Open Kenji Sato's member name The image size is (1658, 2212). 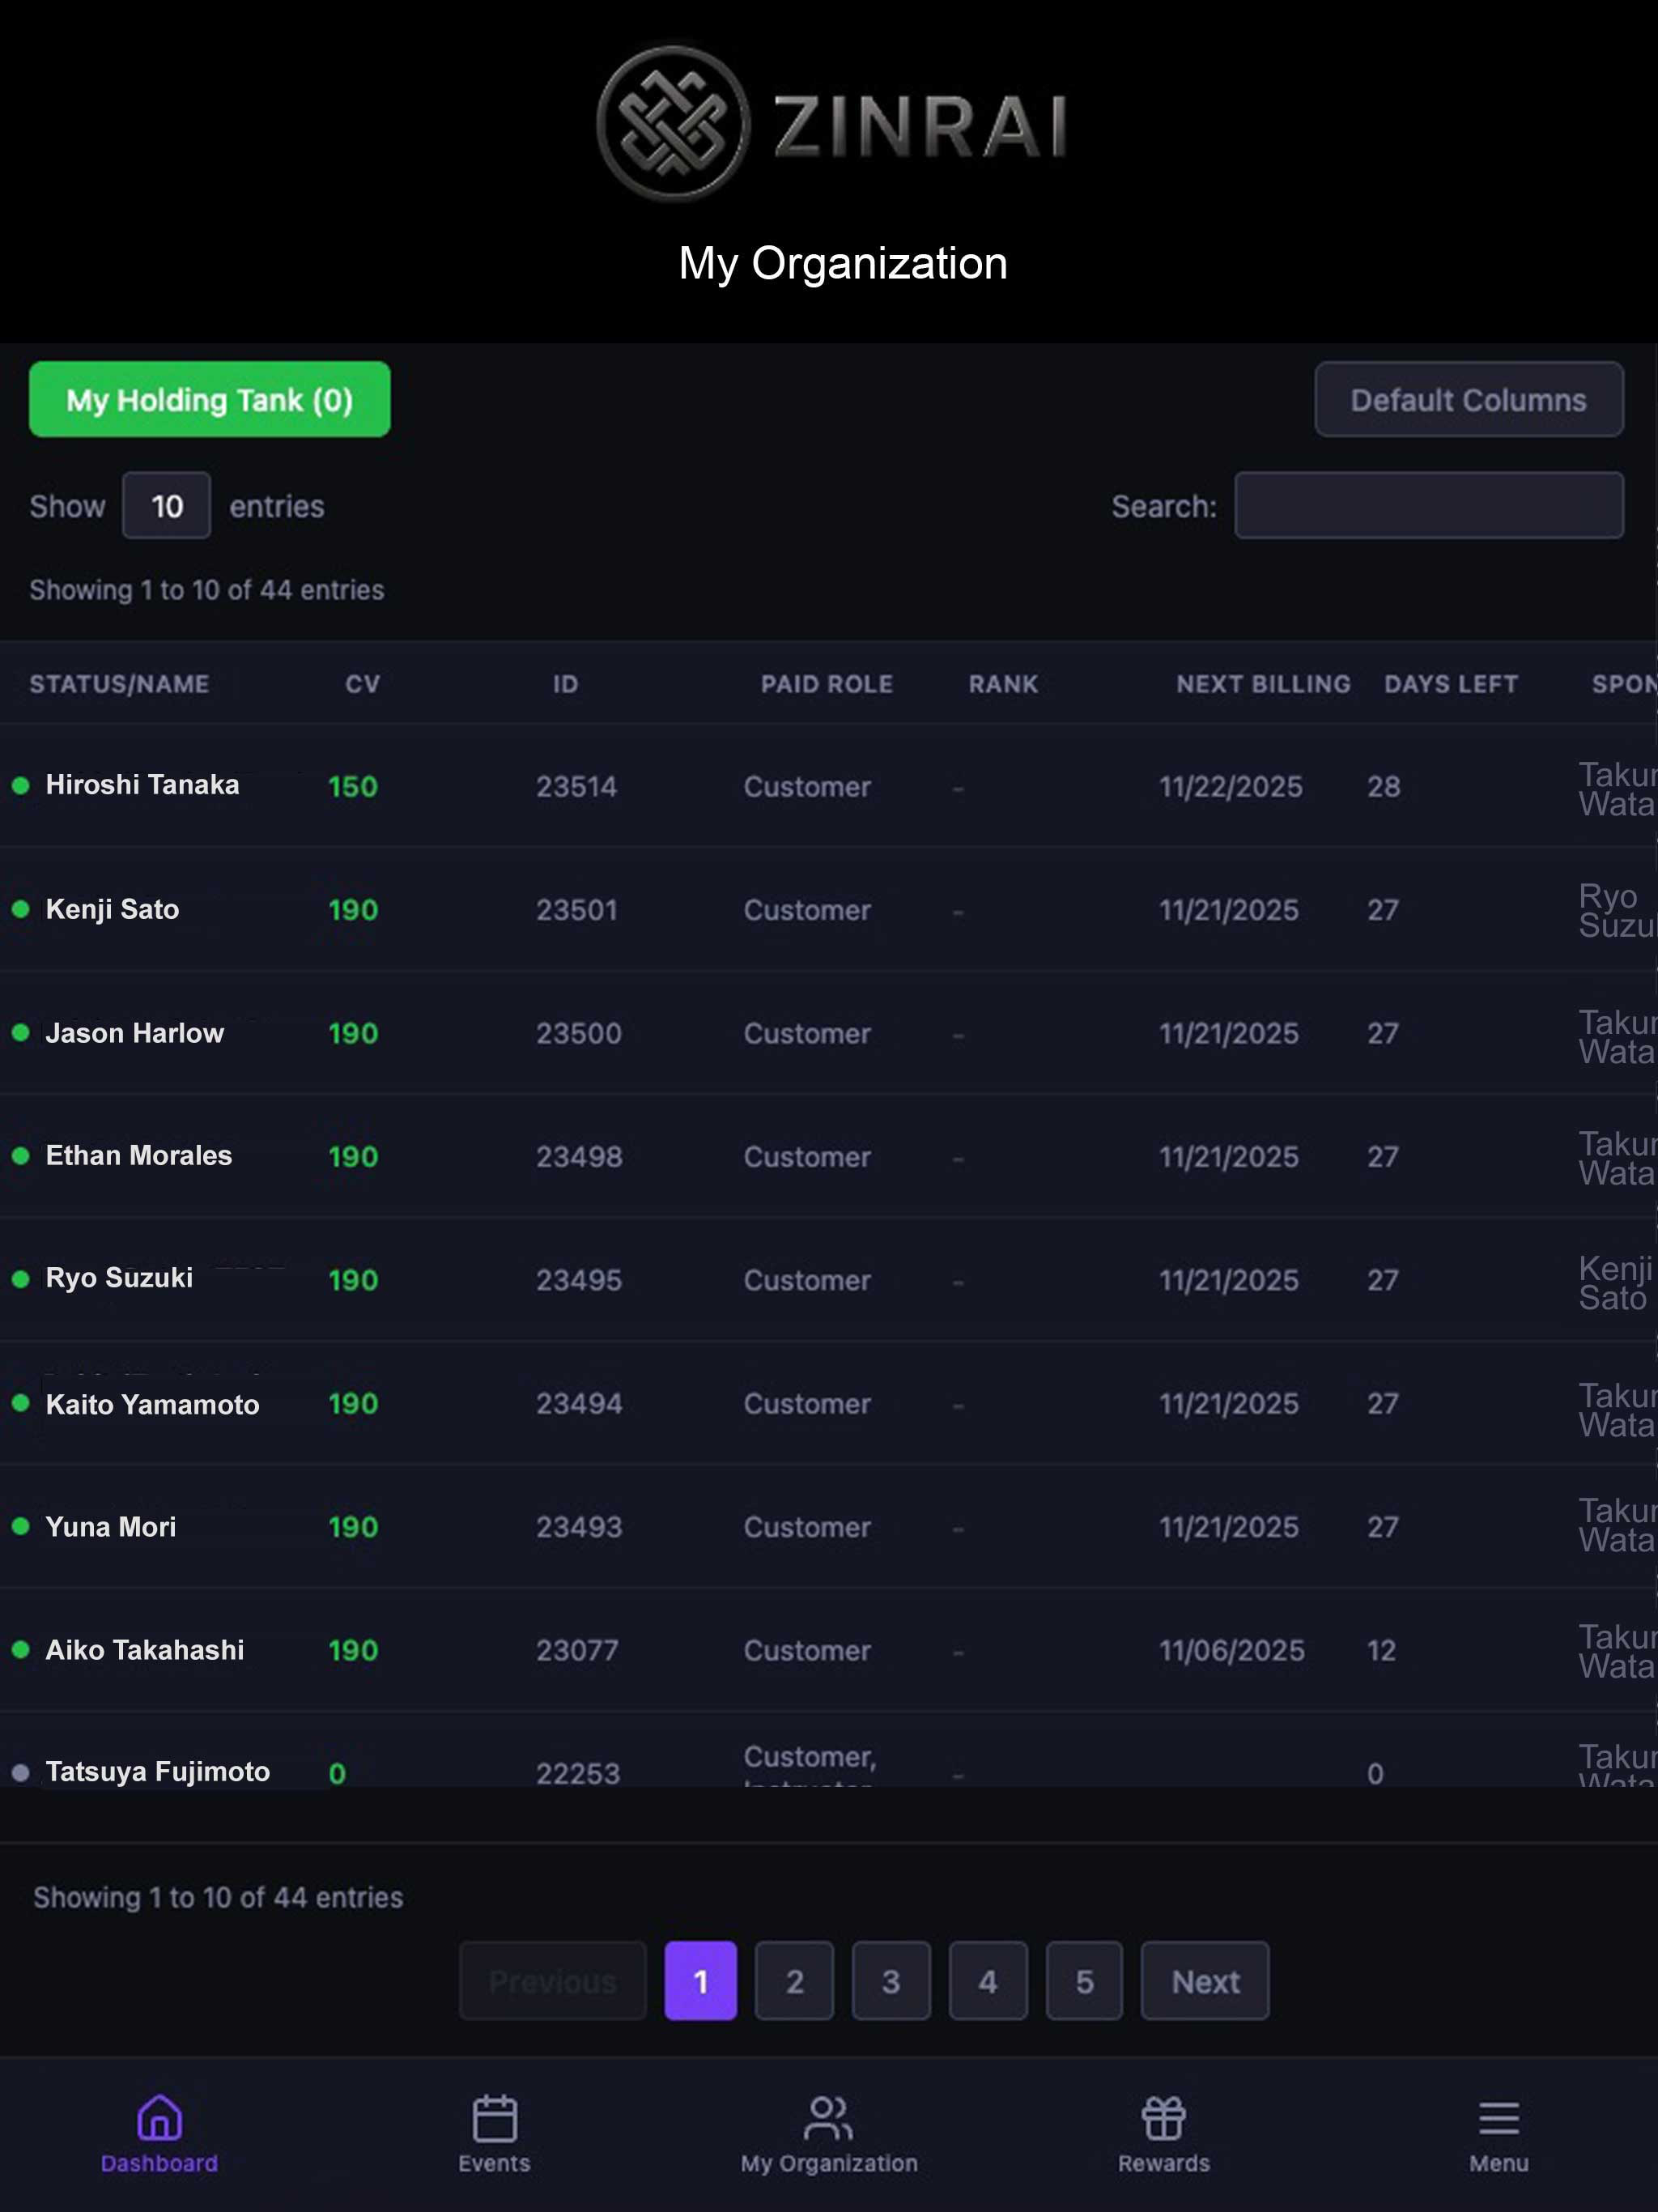pos(112,909)
